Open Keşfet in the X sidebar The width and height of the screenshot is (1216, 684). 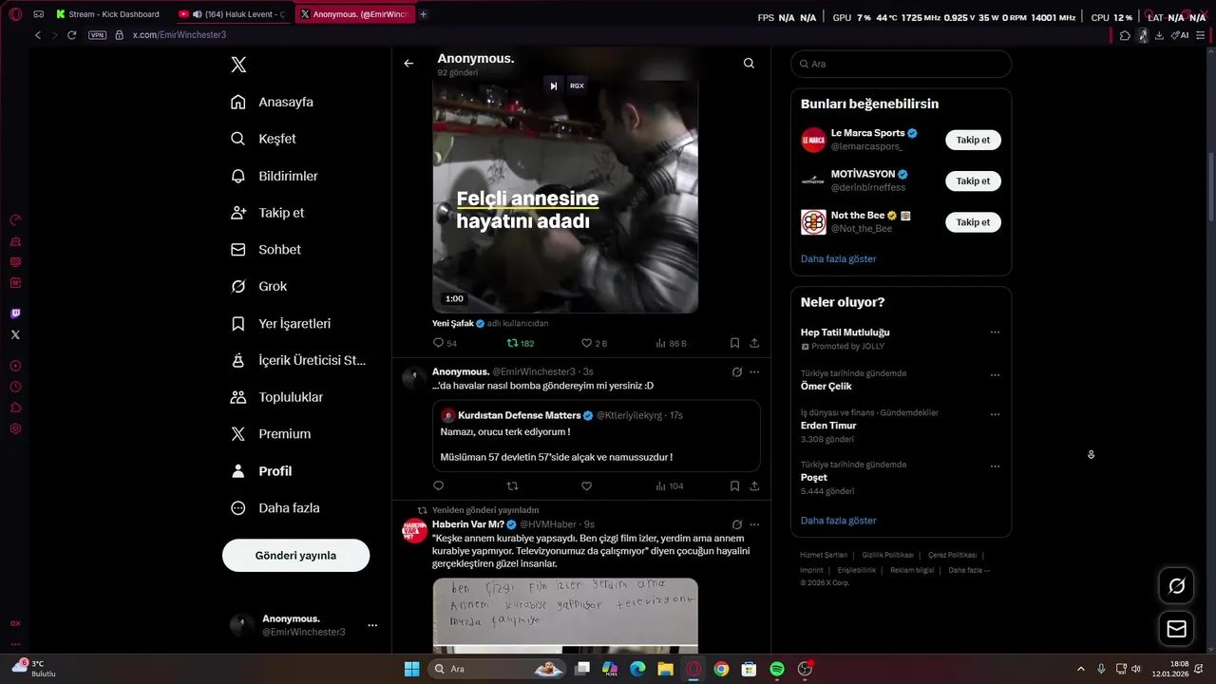263,139
